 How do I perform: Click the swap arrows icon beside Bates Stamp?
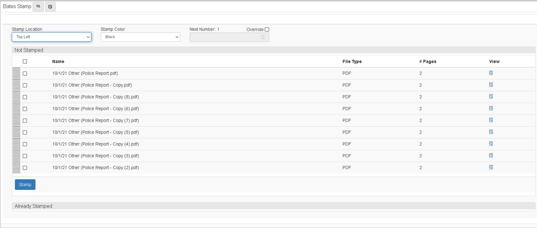coord(38,7)
